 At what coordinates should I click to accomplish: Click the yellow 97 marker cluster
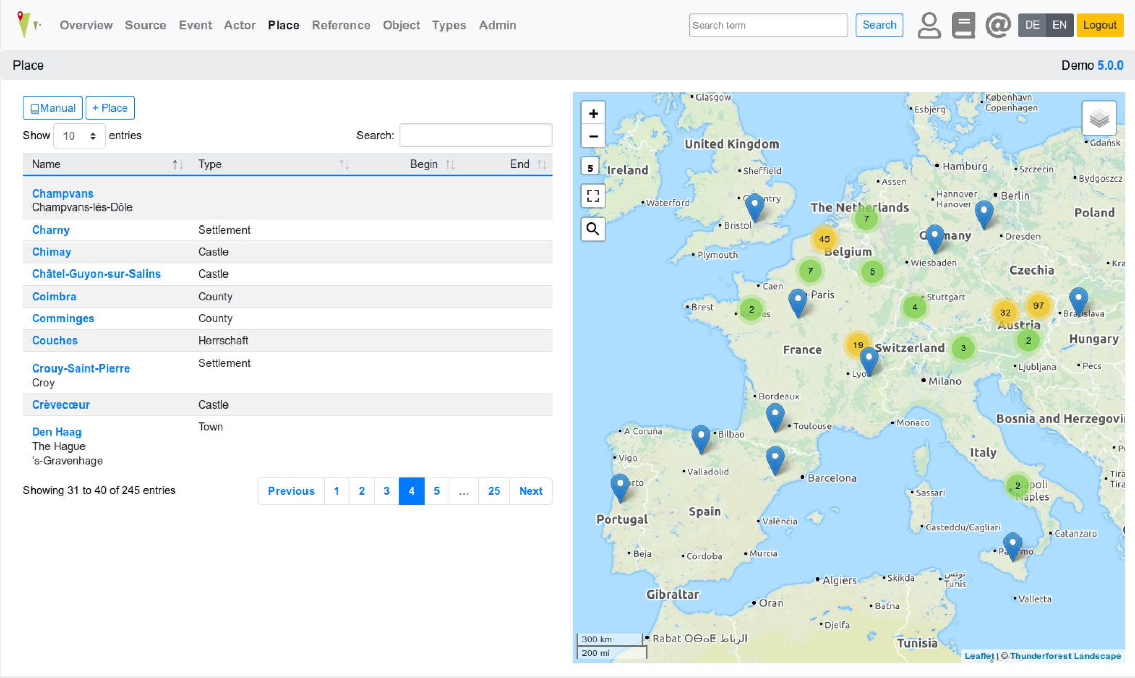click(x=1038, y=305)
